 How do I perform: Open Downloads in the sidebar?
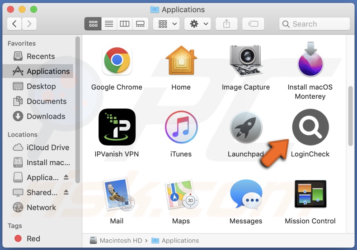[38, 116]
